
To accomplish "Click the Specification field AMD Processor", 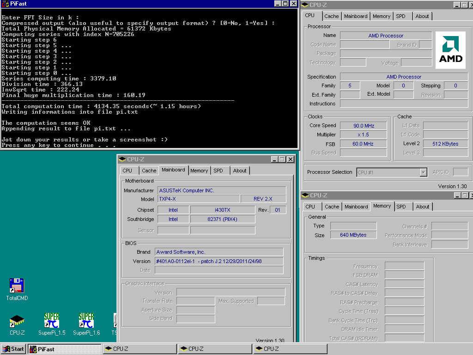I will pyautogui.click(x=404, y=77).
